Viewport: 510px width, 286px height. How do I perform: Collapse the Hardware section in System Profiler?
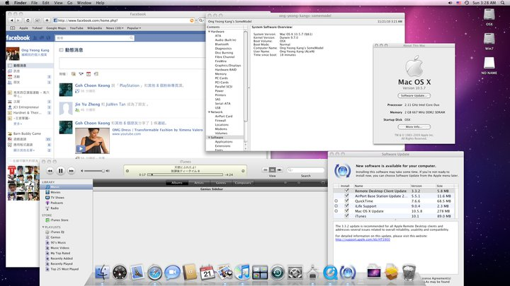pos(208,32)
